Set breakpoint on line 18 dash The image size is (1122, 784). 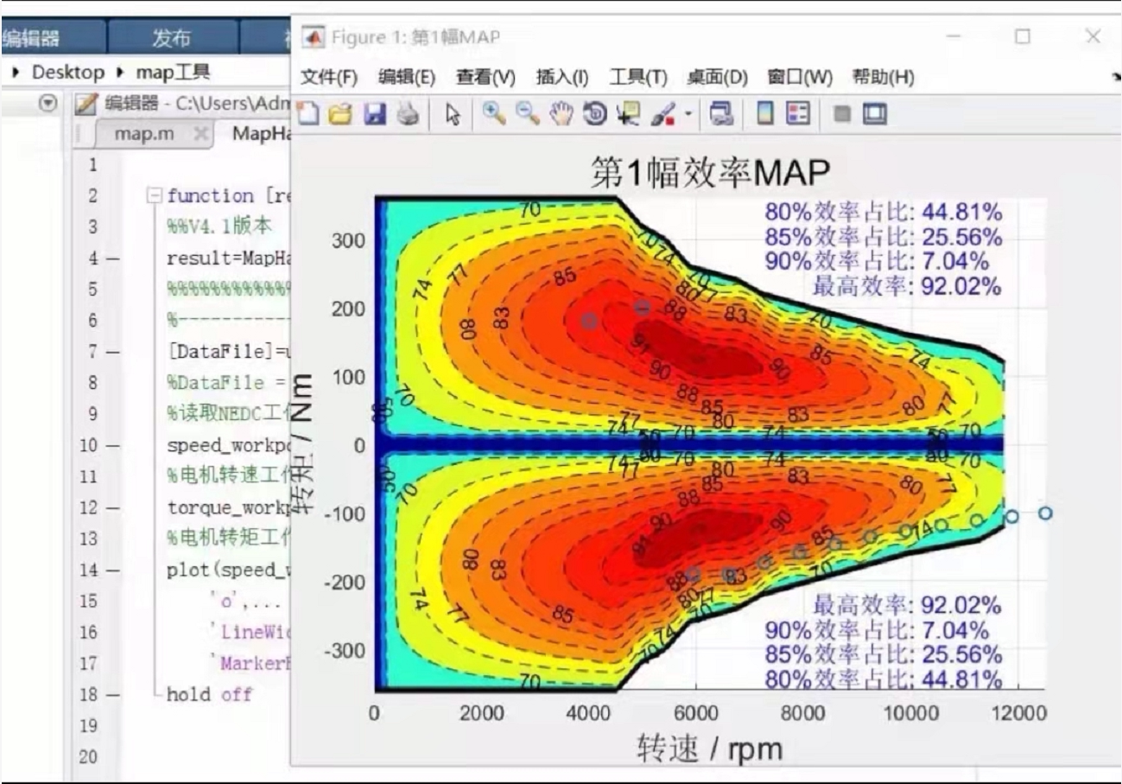click(115, 694)
